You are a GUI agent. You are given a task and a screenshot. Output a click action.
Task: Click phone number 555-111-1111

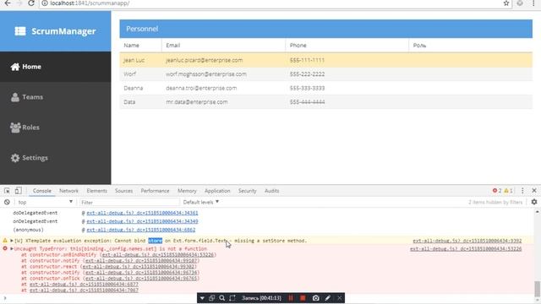(x=307, y=60)
